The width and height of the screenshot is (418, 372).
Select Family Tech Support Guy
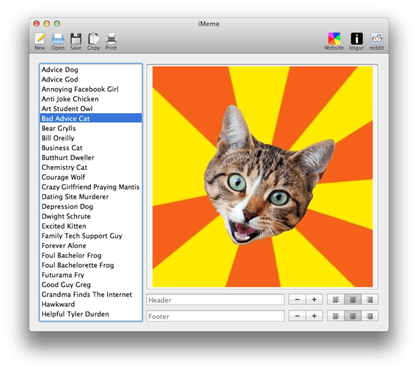91,236
